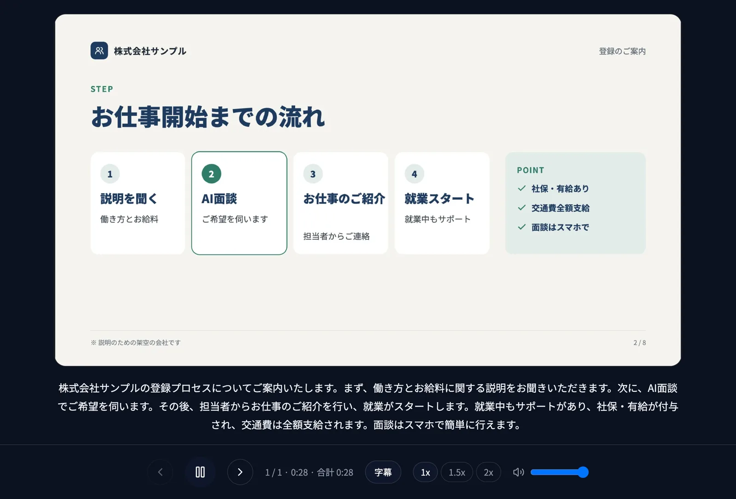Click the 登録のご案内 header text
This screenshot has width=736, height=499.
622,51
